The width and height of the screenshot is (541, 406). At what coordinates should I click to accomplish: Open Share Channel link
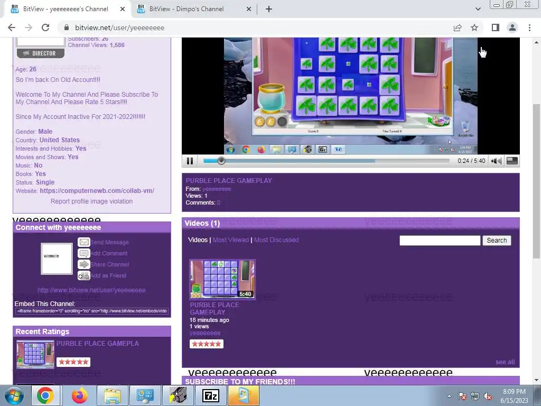(110, 264)
